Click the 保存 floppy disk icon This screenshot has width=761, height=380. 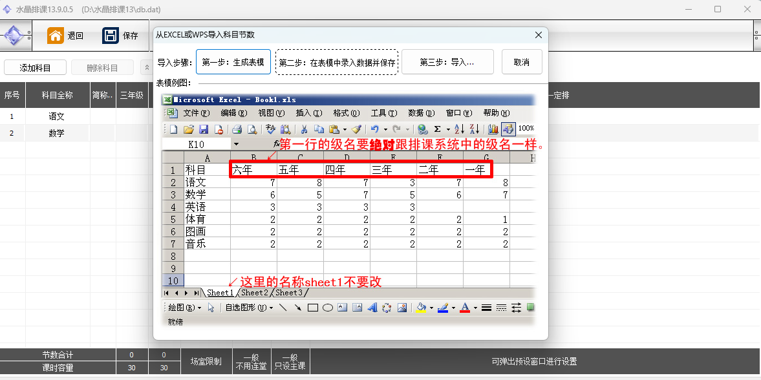click(111, 36)
